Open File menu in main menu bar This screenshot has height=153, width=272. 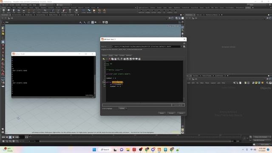pyautogui.click(x=3, y=5)
